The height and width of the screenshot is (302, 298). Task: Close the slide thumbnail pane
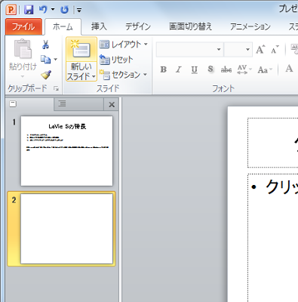pos(112,104)
